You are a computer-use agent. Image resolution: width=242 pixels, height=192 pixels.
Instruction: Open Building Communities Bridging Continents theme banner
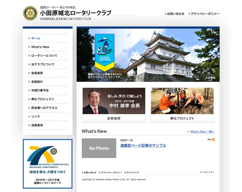click(48, 164)
